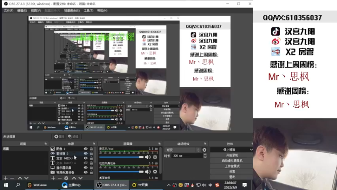This screenshot has height=190, width=337.
Task: Click the 开始录制 button
Action: pos(232,155)
